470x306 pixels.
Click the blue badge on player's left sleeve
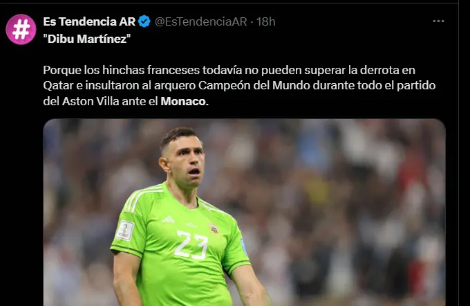point(244,247)
